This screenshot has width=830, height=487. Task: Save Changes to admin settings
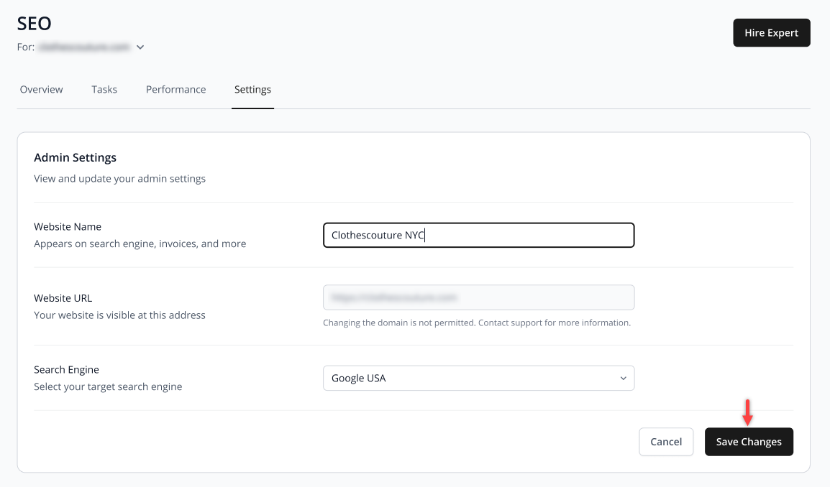(749, 442)
